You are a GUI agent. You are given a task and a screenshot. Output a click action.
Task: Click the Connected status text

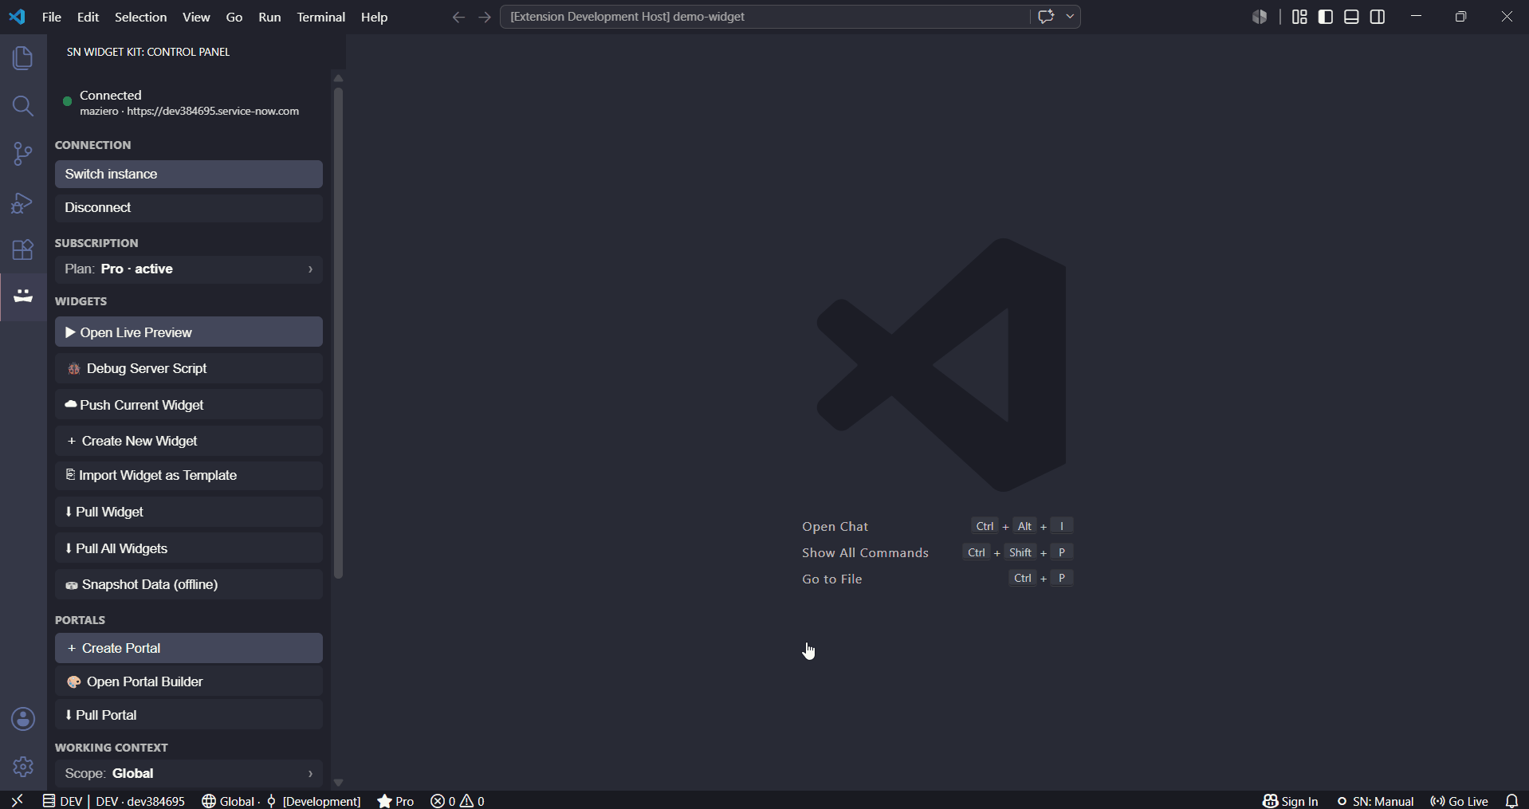tap(111, 95)
